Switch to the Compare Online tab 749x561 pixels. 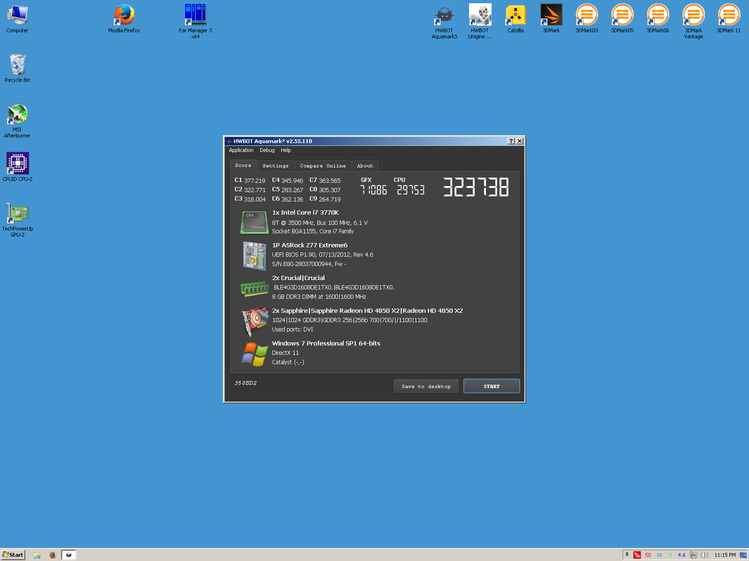(x=323, y=165)
